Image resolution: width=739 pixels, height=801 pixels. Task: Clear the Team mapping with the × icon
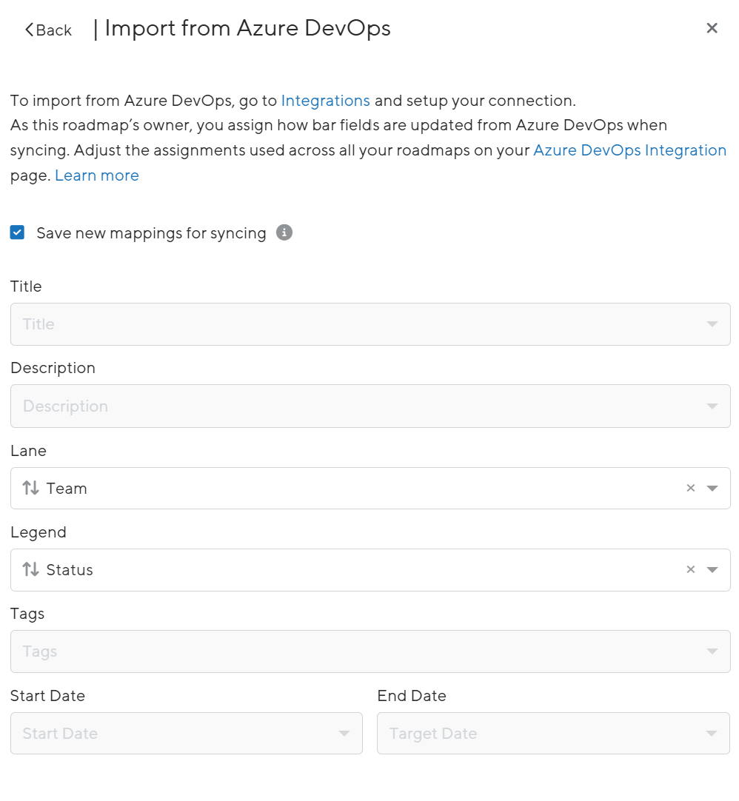tap(690, 488)
